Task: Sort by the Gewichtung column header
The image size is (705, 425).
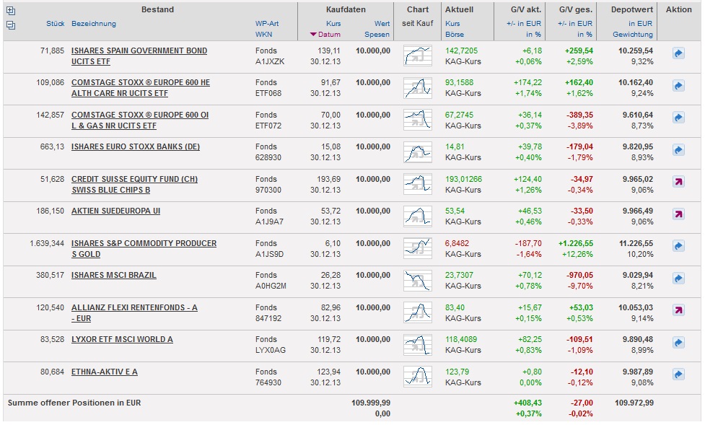Action: [x=633, y=35]
